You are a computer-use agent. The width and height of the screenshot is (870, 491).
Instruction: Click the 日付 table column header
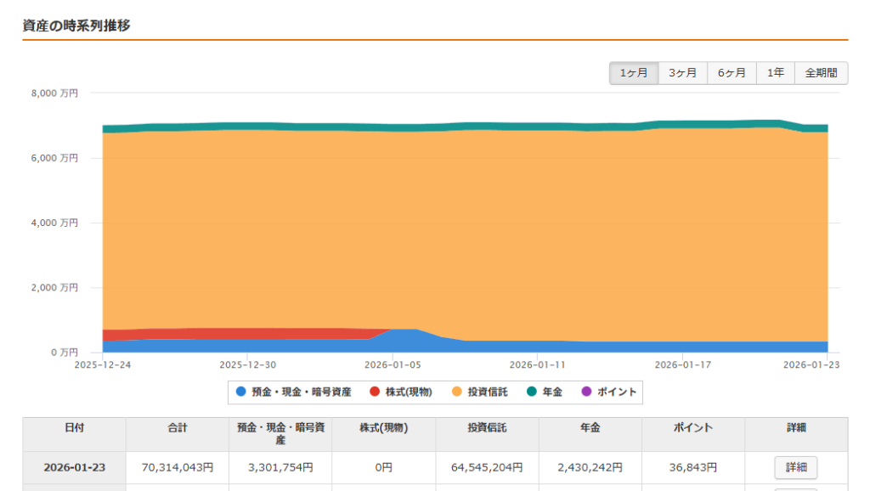(x=74, y=428)
